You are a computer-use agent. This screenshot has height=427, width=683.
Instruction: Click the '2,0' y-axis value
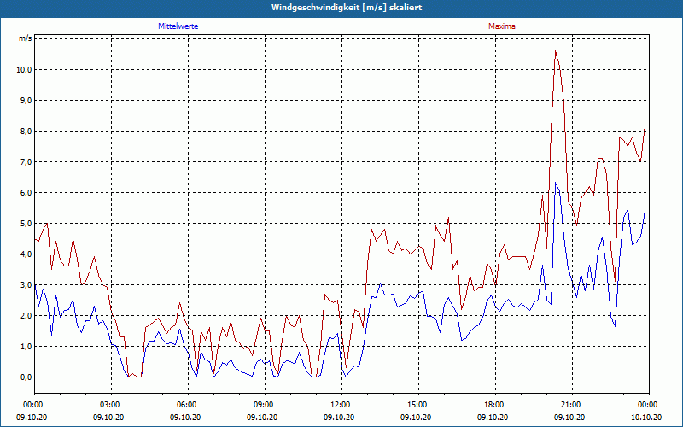[x=26, y=315]
